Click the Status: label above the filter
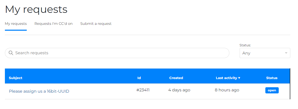 point(245,45)
